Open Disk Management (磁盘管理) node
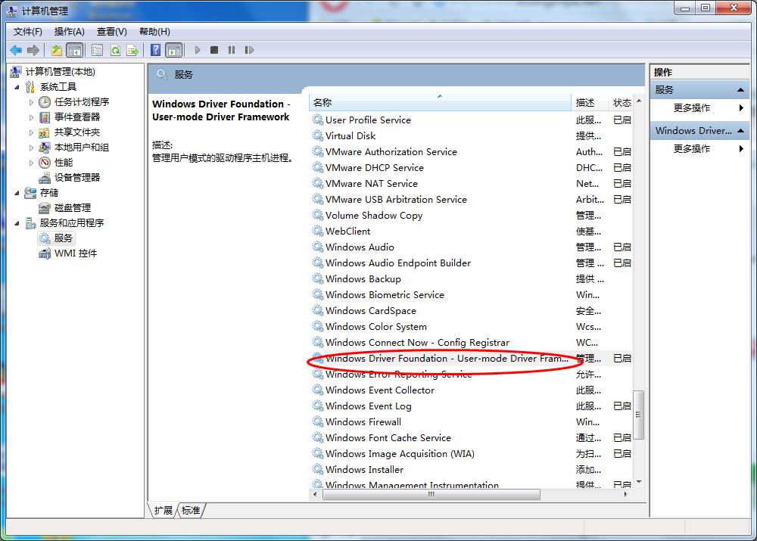This screenshot has width=757, height=541. pos(73,207)
